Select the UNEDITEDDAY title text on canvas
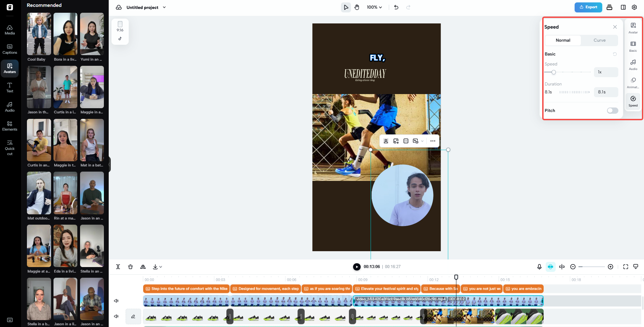Image resolution: width=644 pixels, height=327 pixels. pos(365,73)
